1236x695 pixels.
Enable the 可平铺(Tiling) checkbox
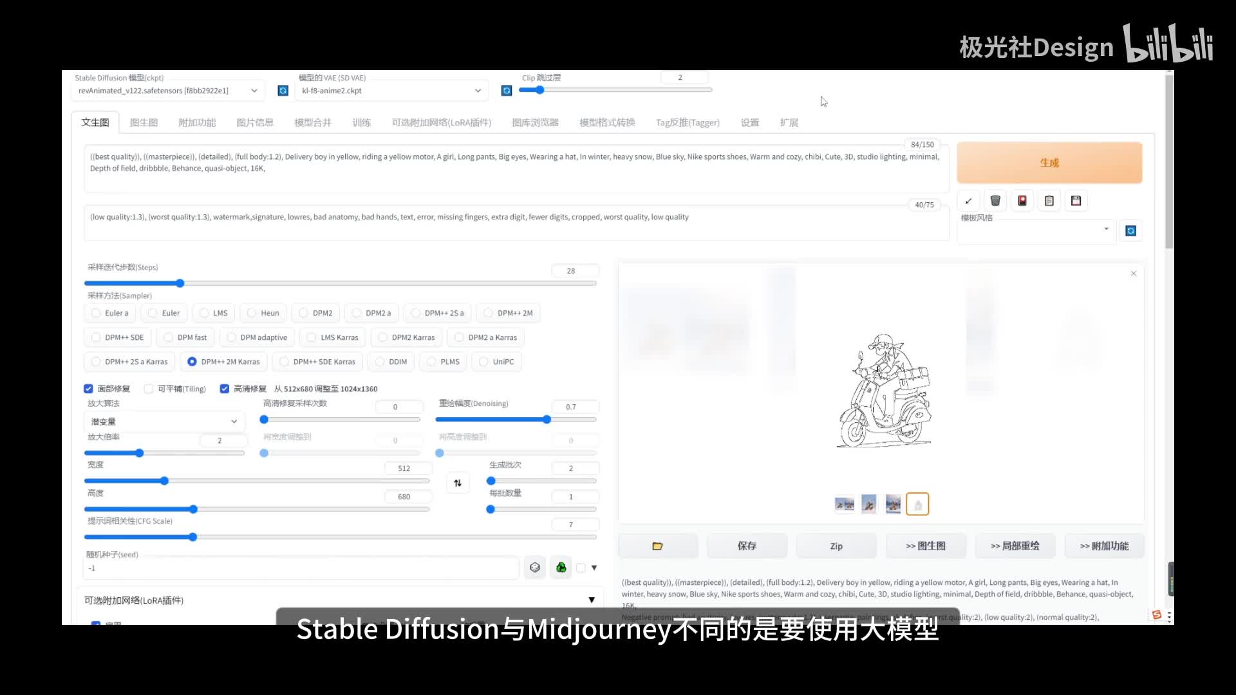click(x=149, y=389)
